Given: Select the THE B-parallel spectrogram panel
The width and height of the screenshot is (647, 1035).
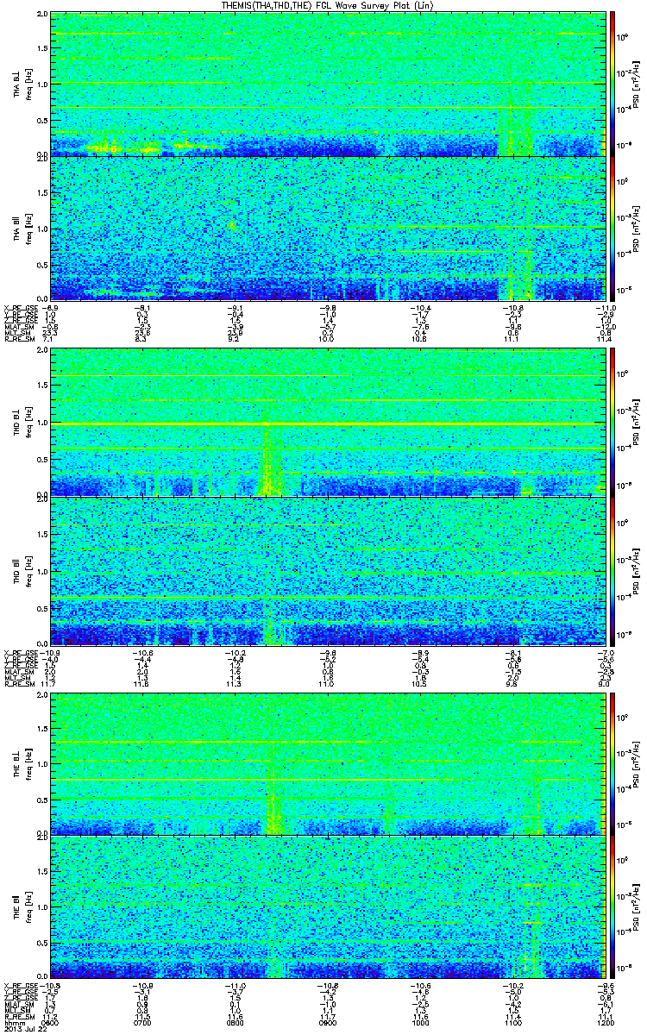Looking at the screenshot, I should [x=326, y=906].
